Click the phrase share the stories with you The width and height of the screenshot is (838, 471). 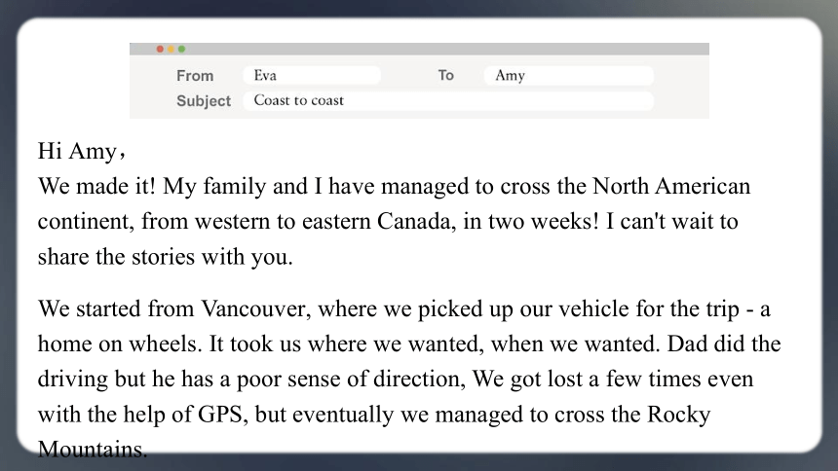(165, 257)
